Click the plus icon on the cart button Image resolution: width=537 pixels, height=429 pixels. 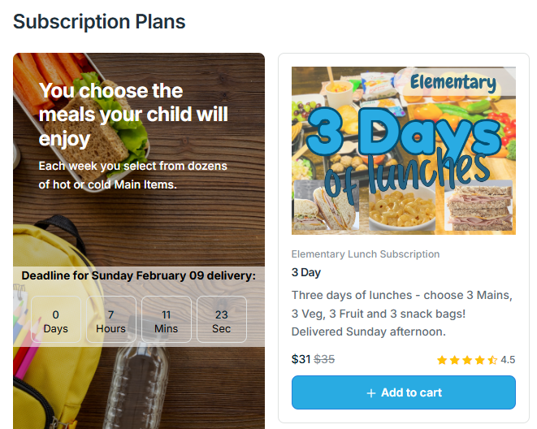(371, 393)
